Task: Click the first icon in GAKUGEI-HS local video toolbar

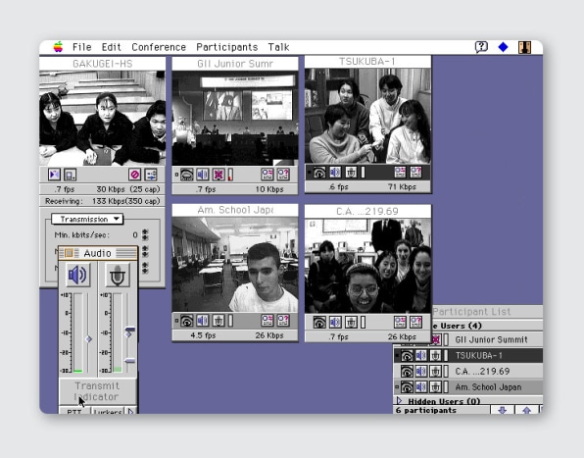Action: click(x=54, y=175)
